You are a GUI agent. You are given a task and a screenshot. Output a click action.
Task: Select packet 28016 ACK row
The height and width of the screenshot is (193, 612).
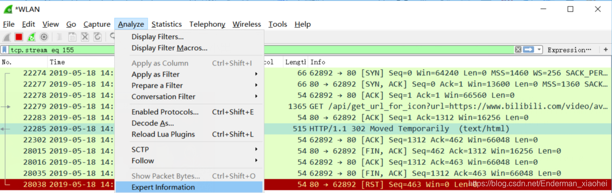(306, 162)
